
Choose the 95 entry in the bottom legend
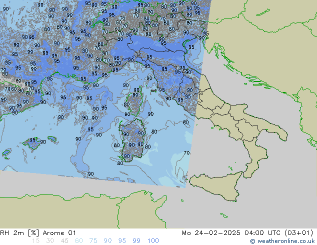point(122,241)
